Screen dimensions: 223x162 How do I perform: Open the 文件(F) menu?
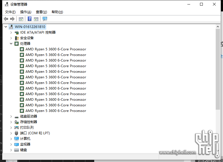[x=10, y=12]
